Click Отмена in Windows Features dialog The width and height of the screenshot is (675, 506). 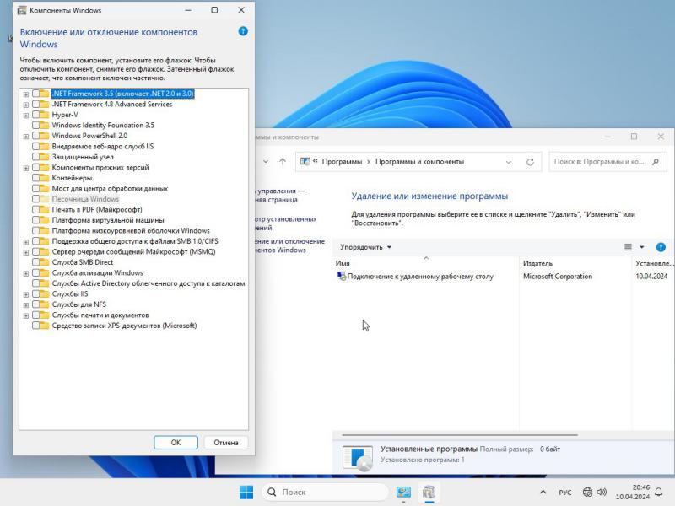pos(226,442)
